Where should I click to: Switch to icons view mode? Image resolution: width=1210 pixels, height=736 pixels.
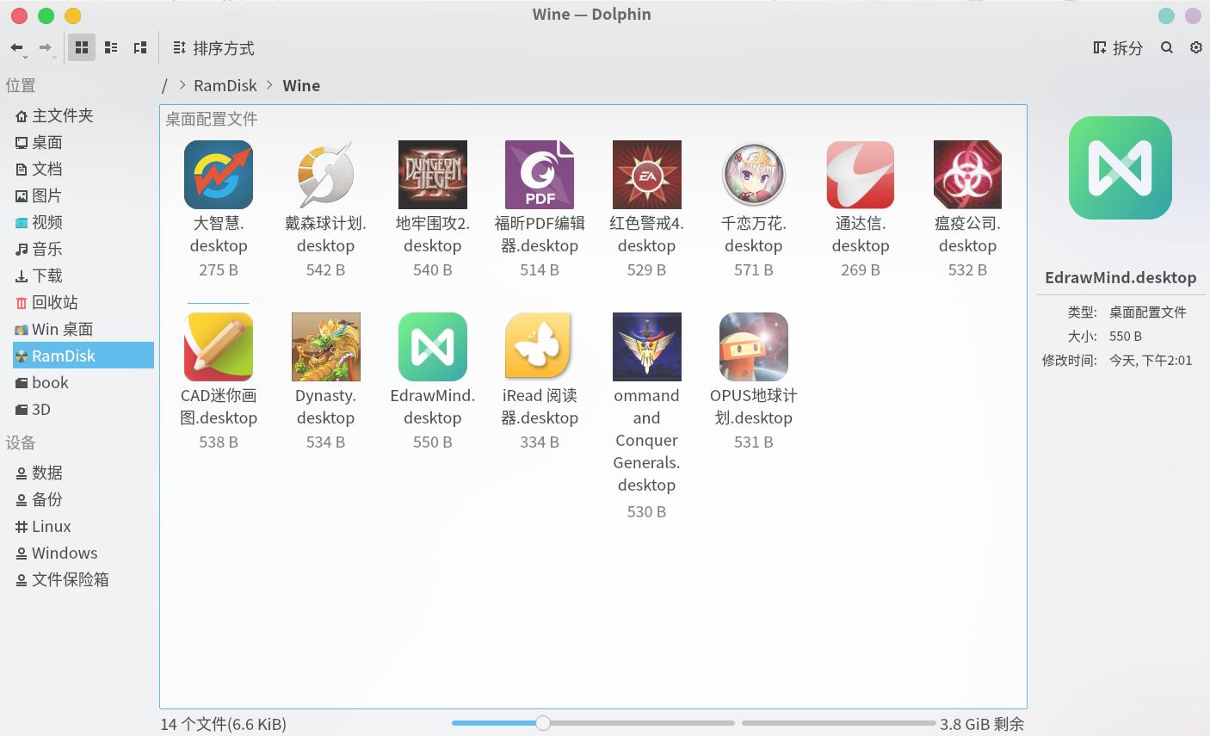82,48
